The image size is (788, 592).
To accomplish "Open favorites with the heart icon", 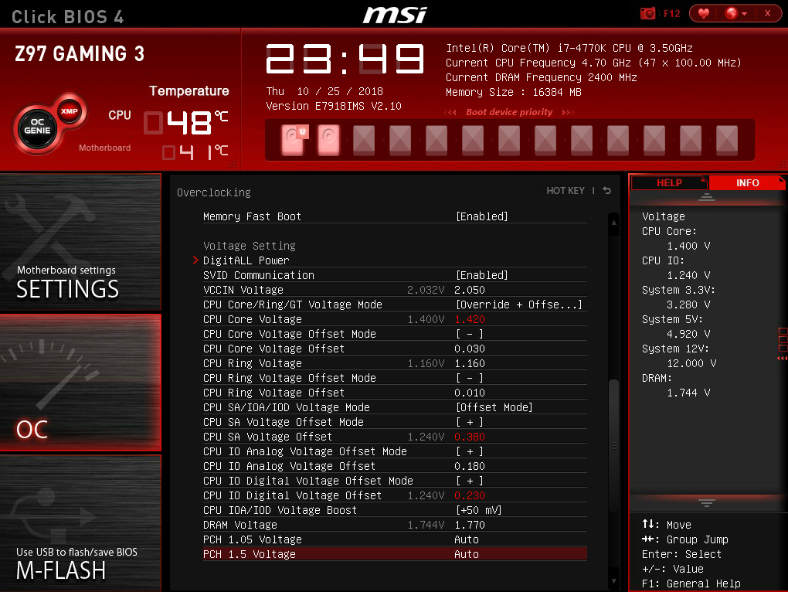I will click(x=704, y=14).
